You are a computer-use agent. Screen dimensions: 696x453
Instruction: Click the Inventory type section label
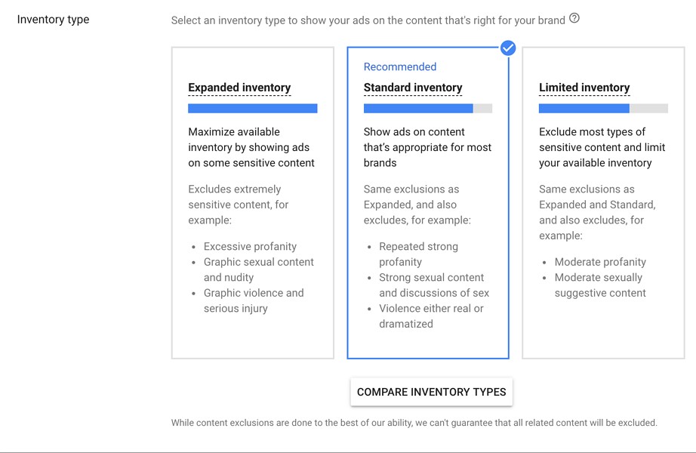(54, 20)
